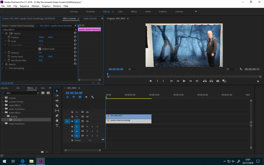
Task: Open the Fit zoom level dropdown
Action: click(x=133, y=69)
